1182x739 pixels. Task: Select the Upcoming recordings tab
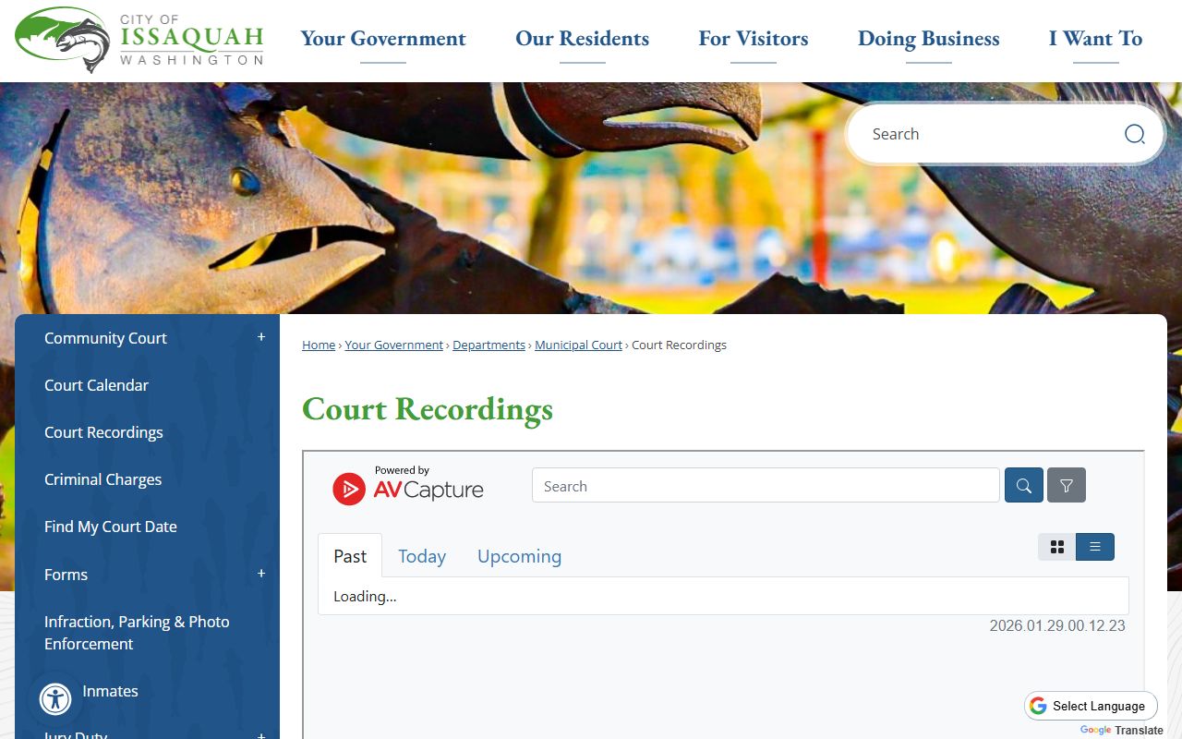tap(519, 556)
